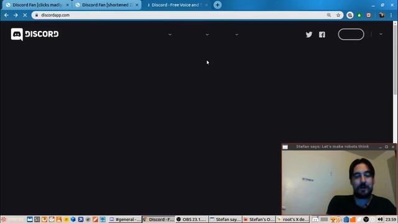This screenshot has width=398, height=223.
Task: Open window menu icon of Stefan says window
Action: 285,147
